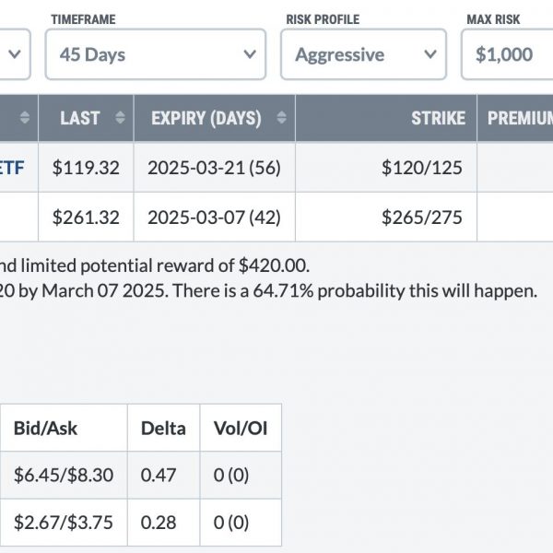Click the 2025-03-07 (42) expiry cell
This screenshot has width=553, height=553.
coord(215,217)
